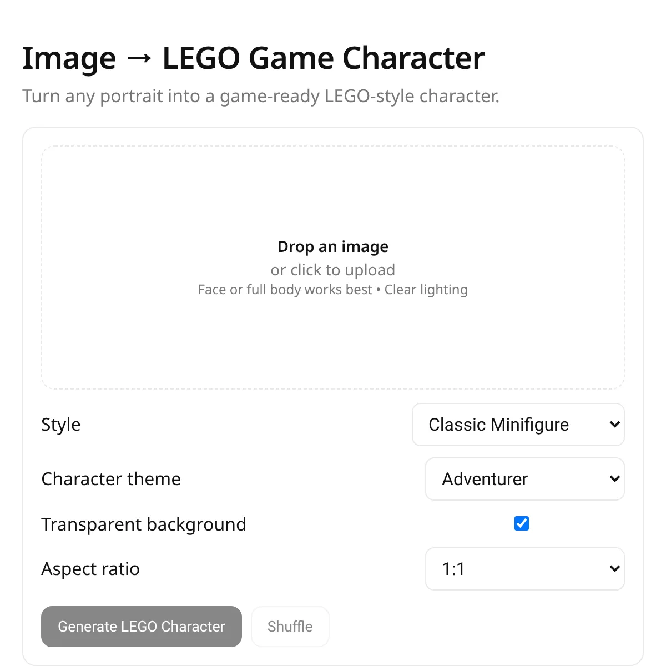
Task: Click the chevron arrow on 1:1 select
Action: point(614,569)
